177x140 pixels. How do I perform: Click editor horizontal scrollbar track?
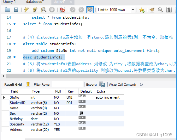coord(91,76)
